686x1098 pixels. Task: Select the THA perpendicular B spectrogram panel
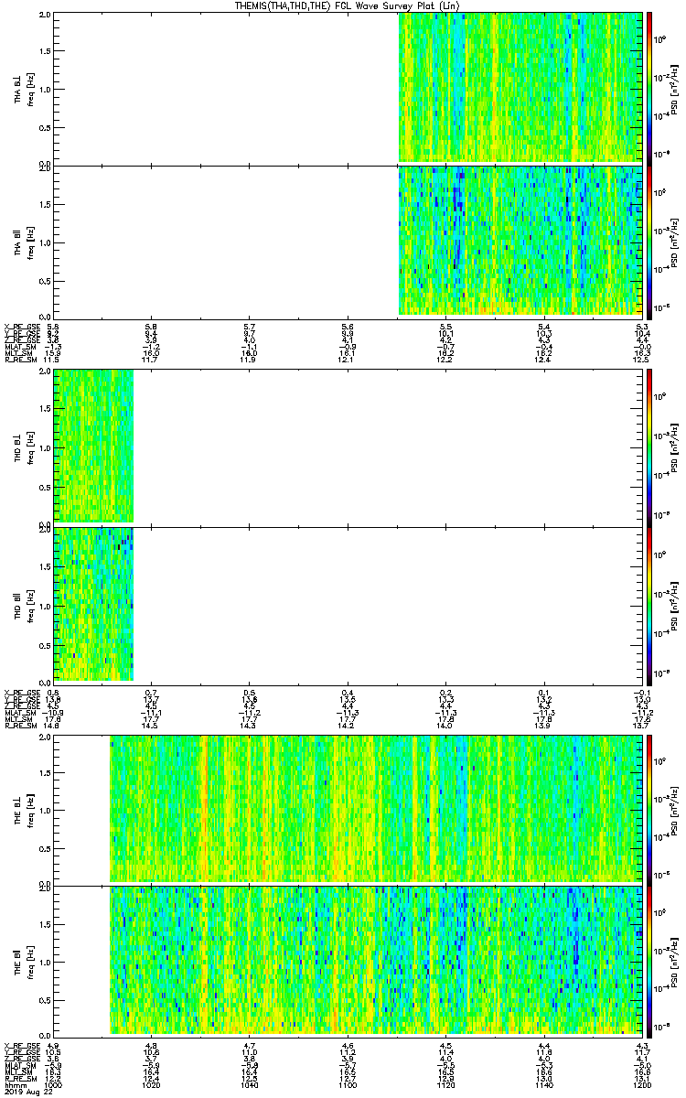tap(348, 88)
